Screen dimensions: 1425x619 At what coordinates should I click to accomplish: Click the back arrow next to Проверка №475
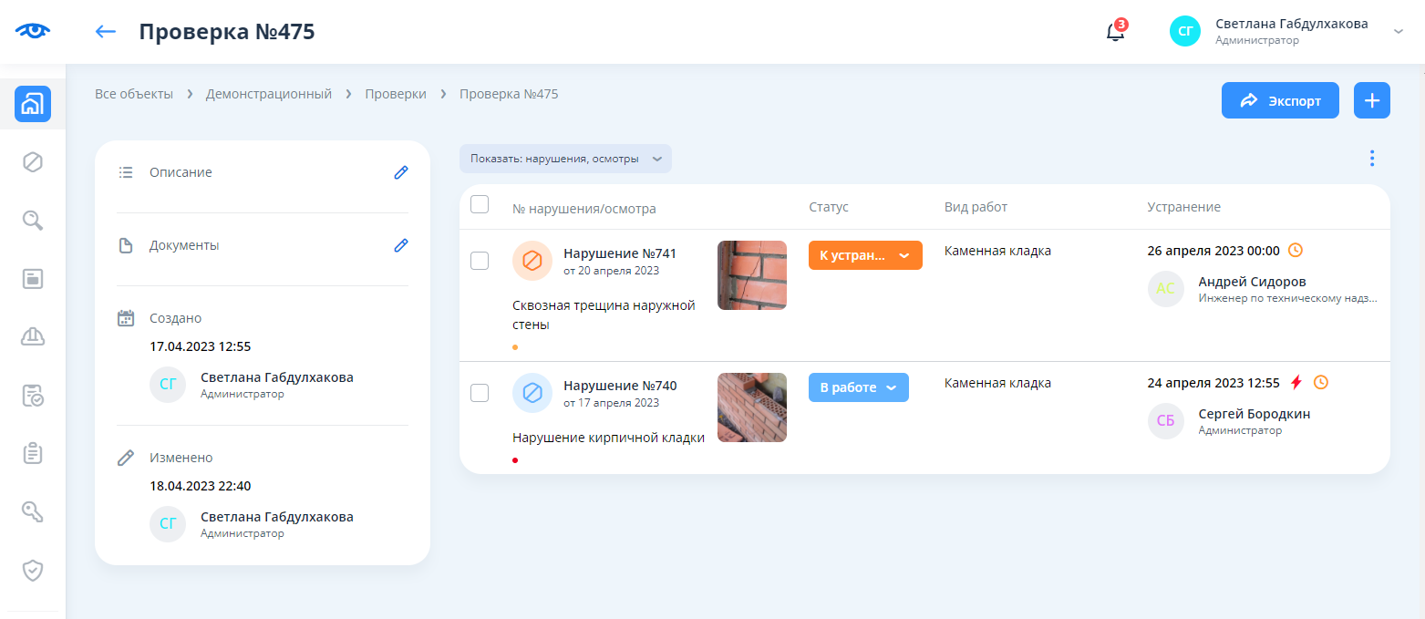106,32
